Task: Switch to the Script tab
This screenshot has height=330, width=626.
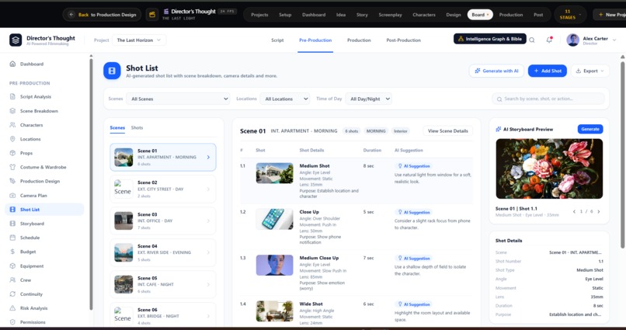Action: click(x=277, y=40)
